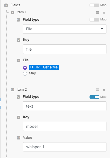This screenshot has height=158, width=110.
Task: Click Item 2 Key field containing model
Action: (x=65, y=126)
